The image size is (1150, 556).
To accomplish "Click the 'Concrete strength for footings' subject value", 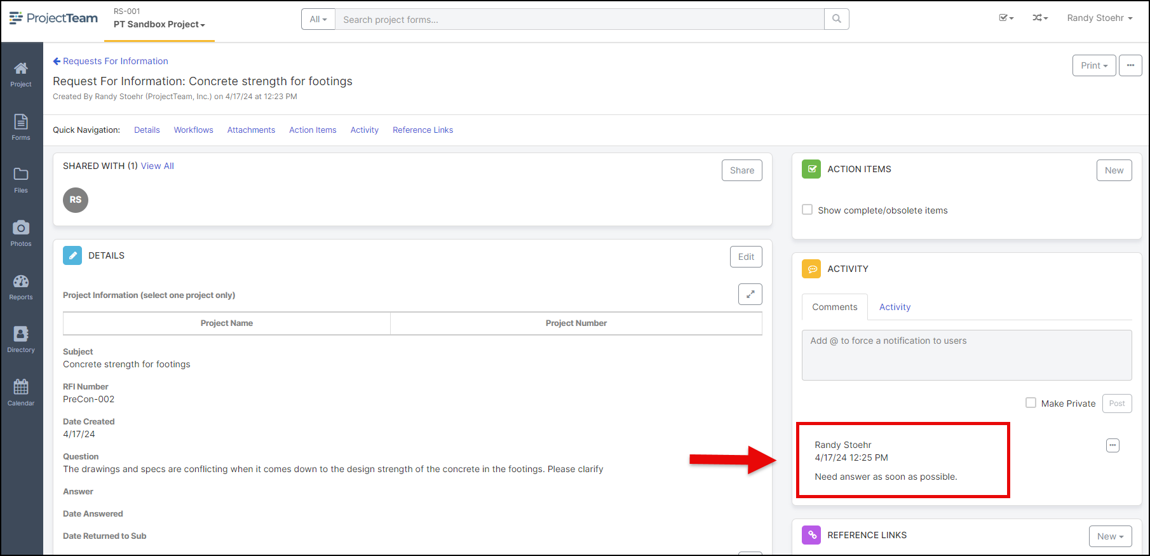I will 126,364.
